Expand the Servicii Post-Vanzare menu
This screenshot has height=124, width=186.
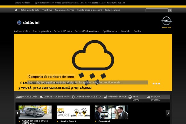pyautogui.click(x=87, y=31)
